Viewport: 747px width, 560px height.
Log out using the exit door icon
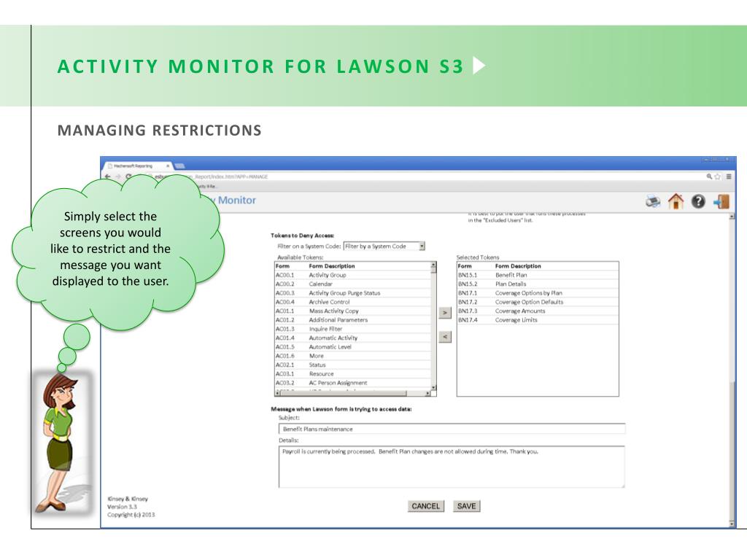click(x=721, y=201)
